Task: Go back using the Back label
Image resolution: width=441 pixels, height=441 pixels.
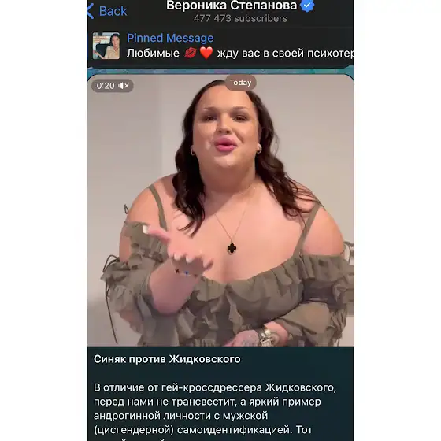Action: coord(113,11)
